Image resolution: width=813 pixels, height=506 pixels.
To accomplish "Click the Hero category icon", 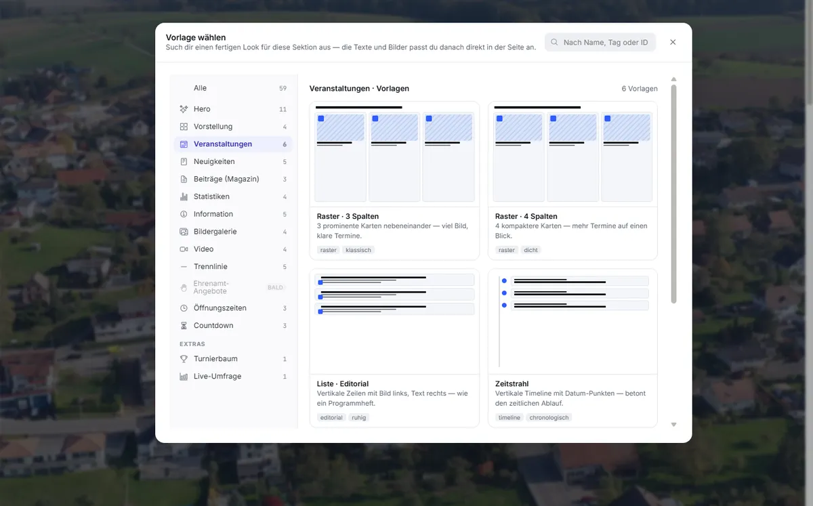I will [x=184, y=109].
